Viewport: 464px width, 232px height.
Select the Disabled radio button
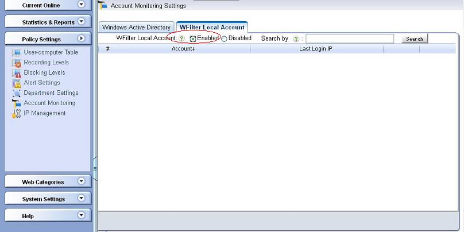click(x=225, y=39)
